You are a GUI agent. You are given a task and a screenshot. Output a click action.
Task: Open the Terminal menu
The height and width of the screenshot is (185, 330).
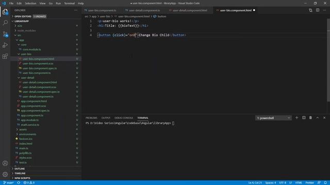point(69,4)
